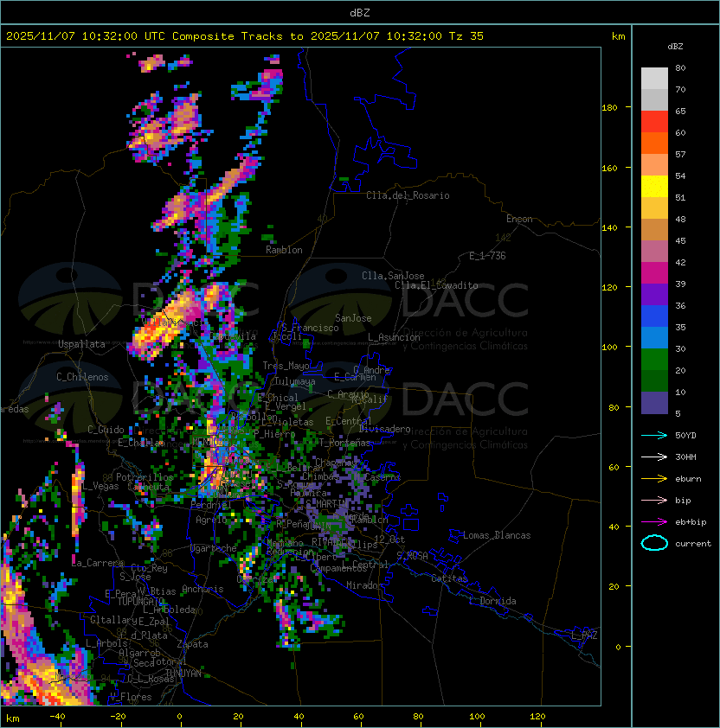Click the Ugarteche map label

(214, 548)
